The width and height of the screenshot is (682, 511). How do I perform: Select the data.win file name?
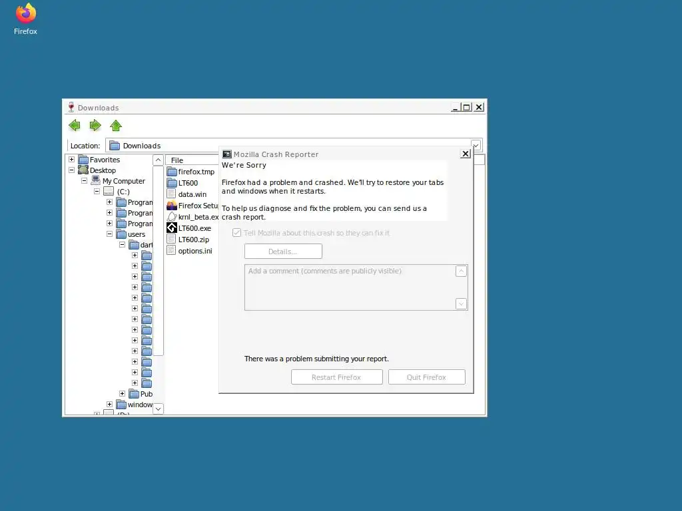coord(192,194)
